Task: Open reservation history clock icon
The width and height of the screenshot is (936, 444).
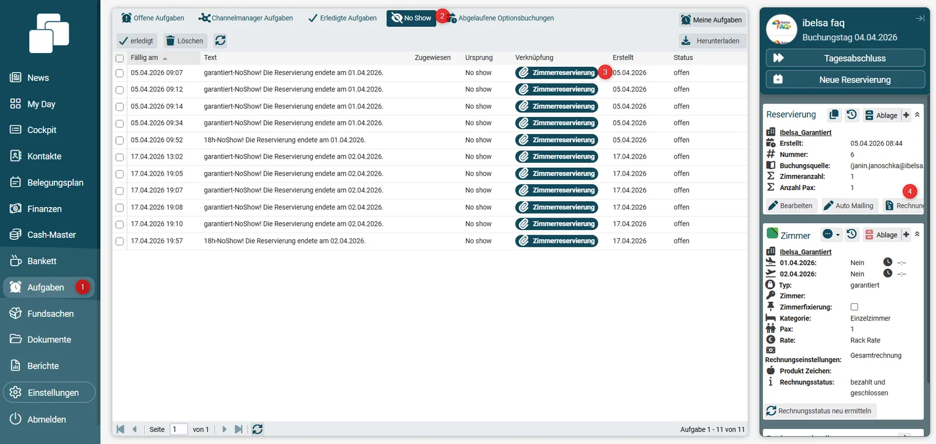Action: tap(852, 115)
